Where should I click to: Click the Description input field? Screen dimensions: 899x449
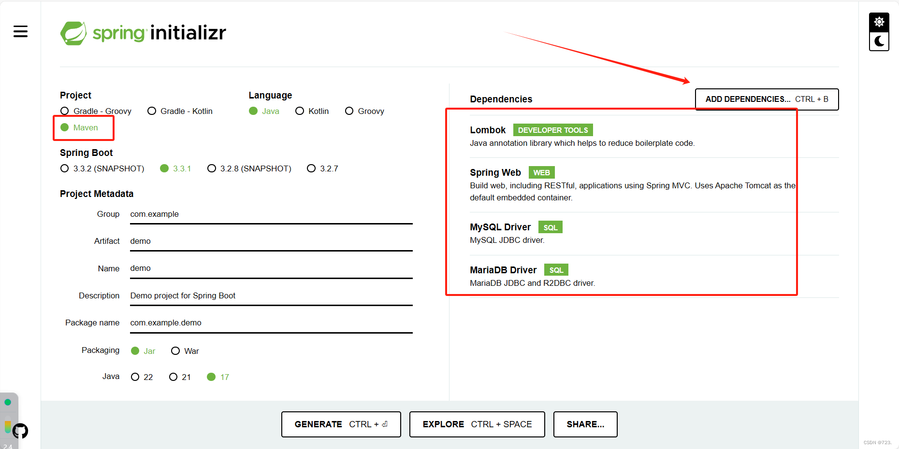(271, 296)
